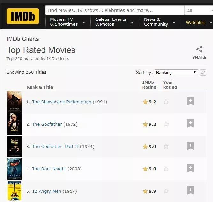Add The Shawshank Redemption to watchlist
Screen dimensions: 213x202
click(x=191, y=101)
